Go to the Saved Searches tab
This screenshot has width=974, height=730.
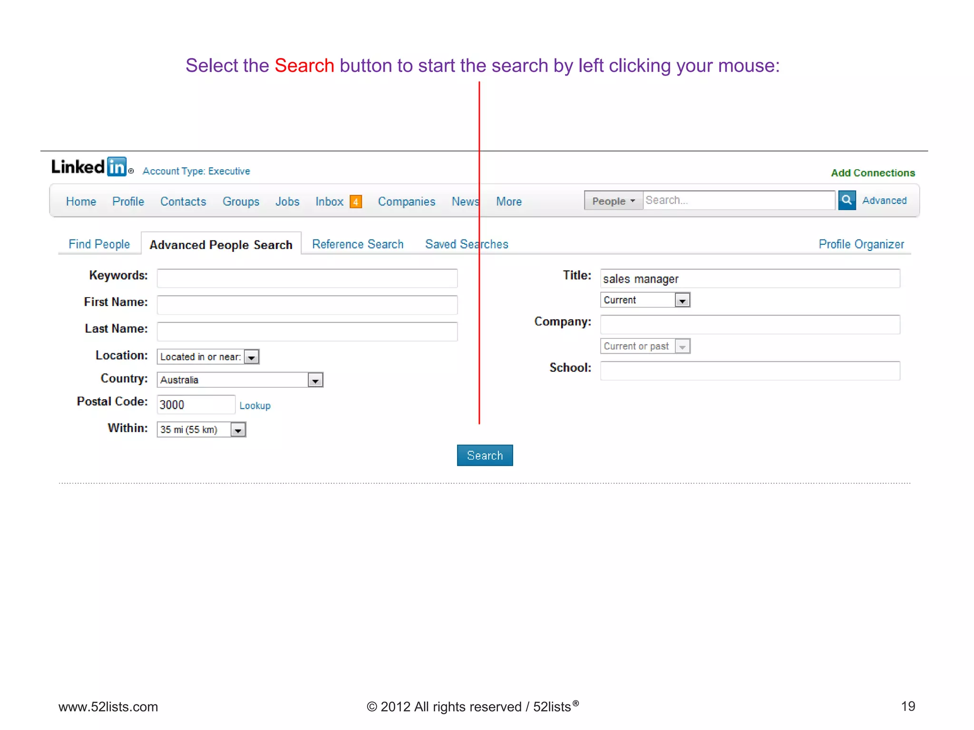[466, 244]
